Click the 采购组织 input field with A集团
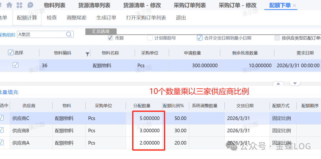 (41, 34)
